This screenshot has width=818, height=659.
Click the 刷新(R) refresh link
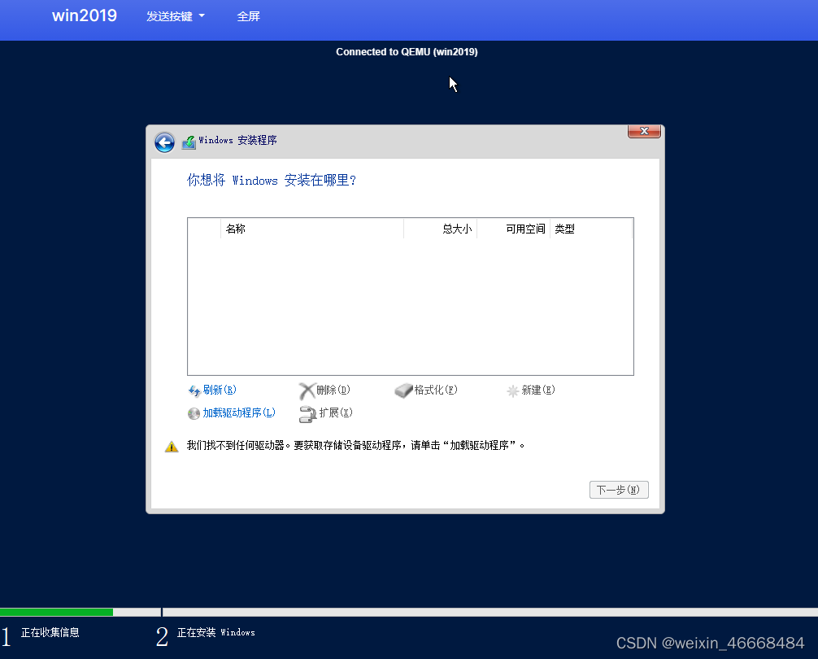220,390
